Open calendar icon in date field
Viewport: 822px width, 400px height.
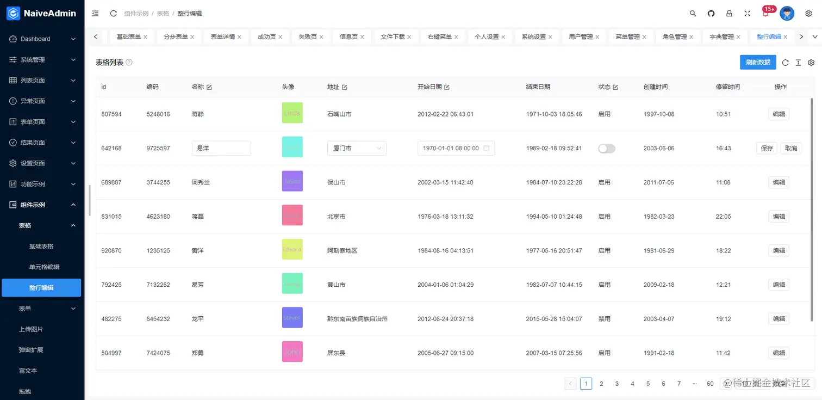(487, 148)
